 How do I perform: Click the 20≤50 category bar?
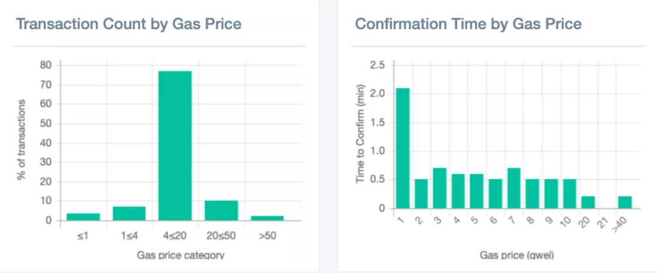coord(221,210)
